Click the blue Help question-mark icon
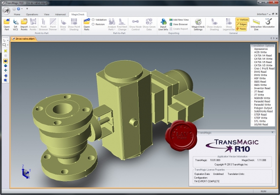Image resolution: width=280 pixels, height=195 pixels. click(x=18, y=8)
